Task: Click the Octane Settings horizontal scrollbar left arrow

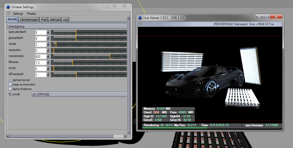Action: pyautogui.click(x=8, y=136)
